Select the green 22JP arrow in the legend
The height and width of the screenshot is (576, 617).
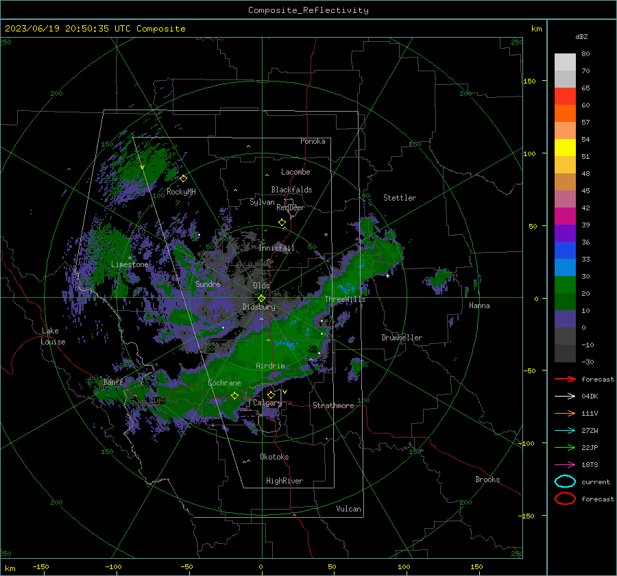565,447
